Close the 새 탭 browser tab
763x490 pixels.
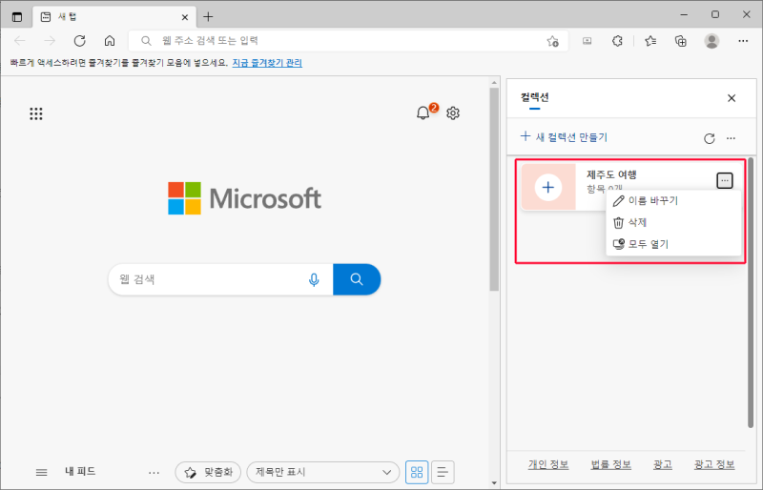coord(185,17)
